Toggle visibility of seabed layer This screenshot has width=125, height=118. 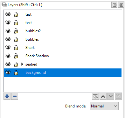point(8,64)
